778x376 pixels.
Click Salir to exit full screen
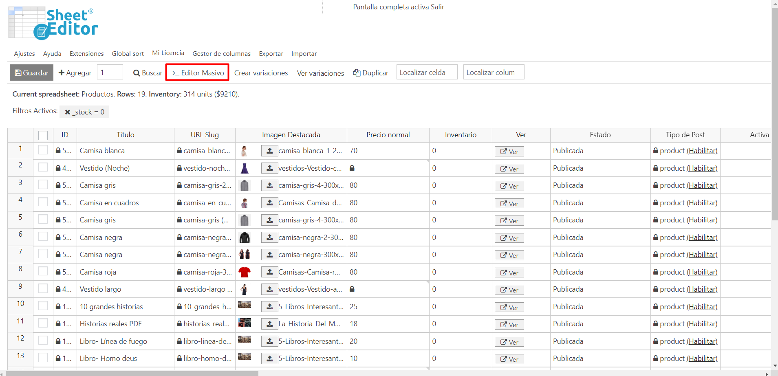point(437,7)
